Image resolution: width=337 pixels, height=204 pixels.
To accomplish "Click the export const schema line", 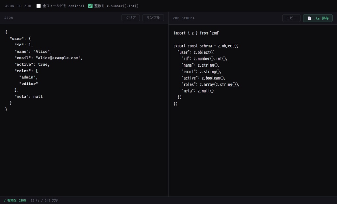I will [x=206, y=46].
